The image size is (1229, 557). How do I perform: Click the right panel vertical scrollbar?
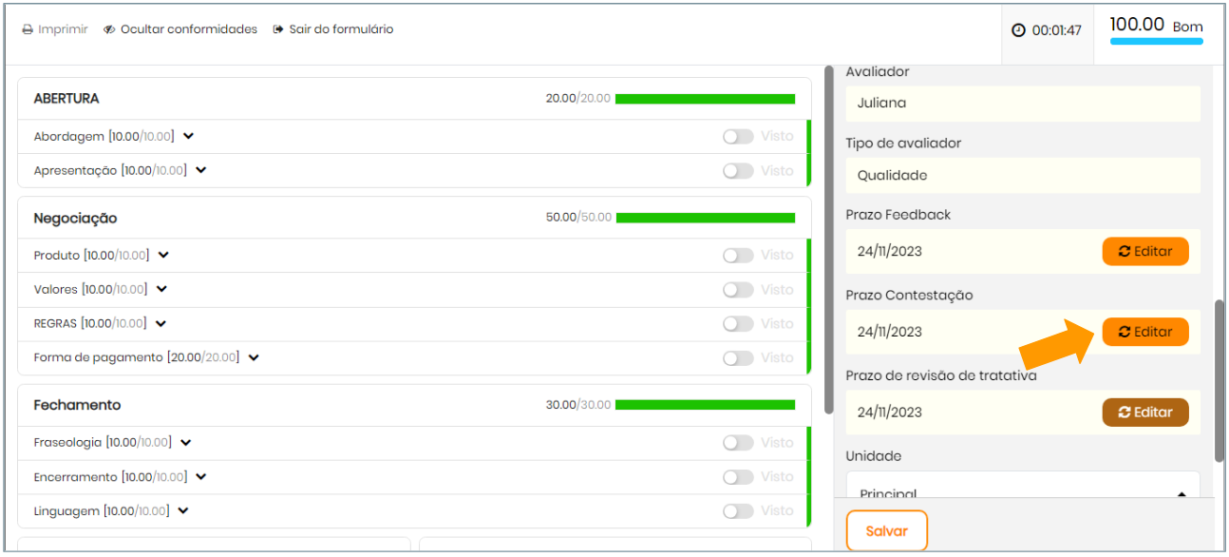click(1220, 380)
